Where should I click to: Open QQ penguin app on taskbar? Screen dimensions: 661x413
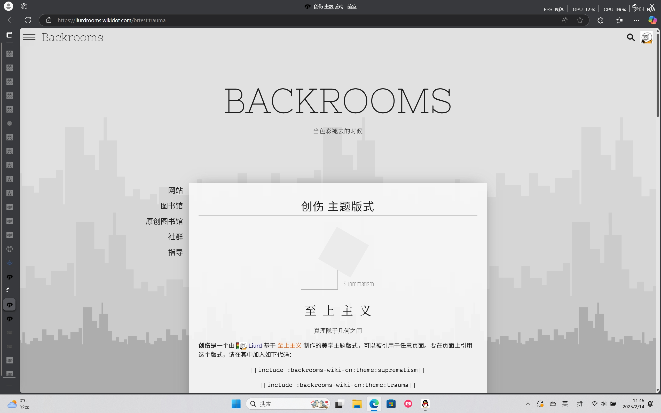click(x=425, y=404)
